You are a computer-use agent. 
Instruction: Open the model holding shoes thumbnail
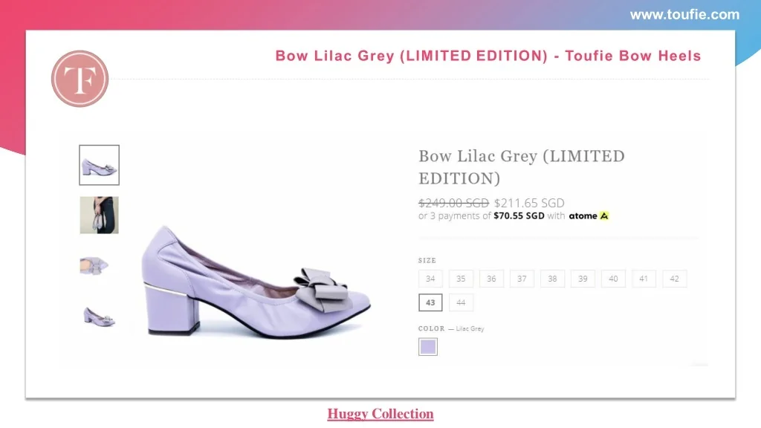coord(99,215)
